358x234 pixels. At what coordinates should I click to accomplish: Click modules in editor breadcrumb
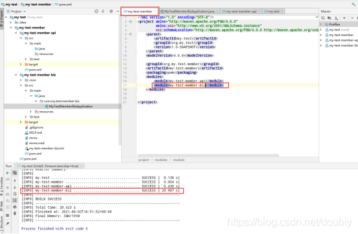click(x=161, y=160)
